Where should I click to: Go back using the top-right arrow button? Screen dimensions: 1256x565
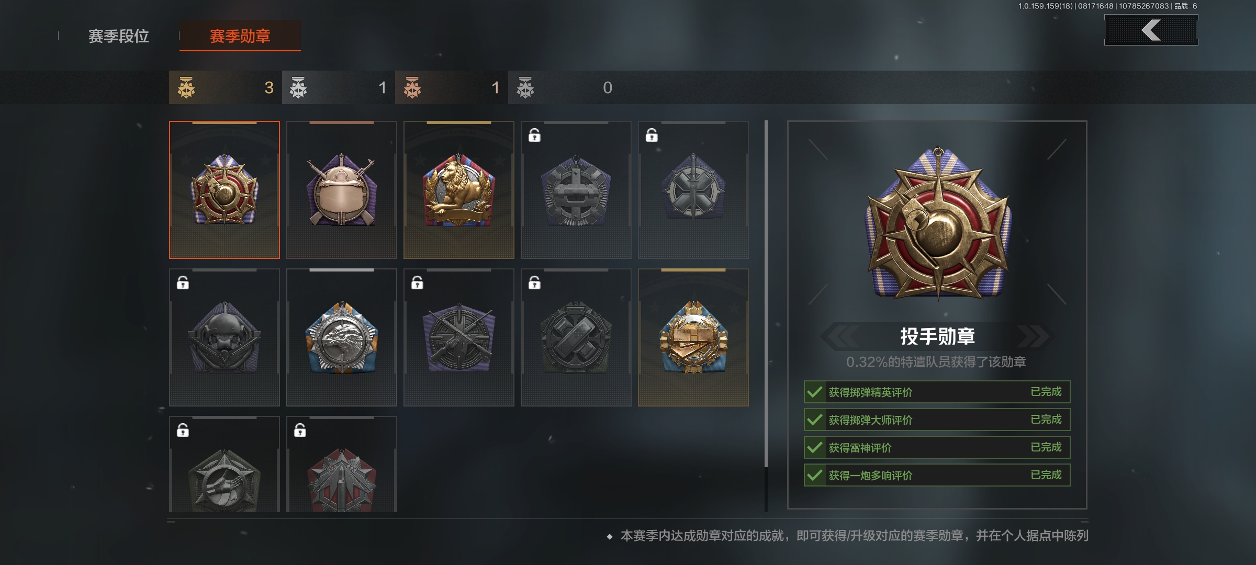[x=1151, y=30]
